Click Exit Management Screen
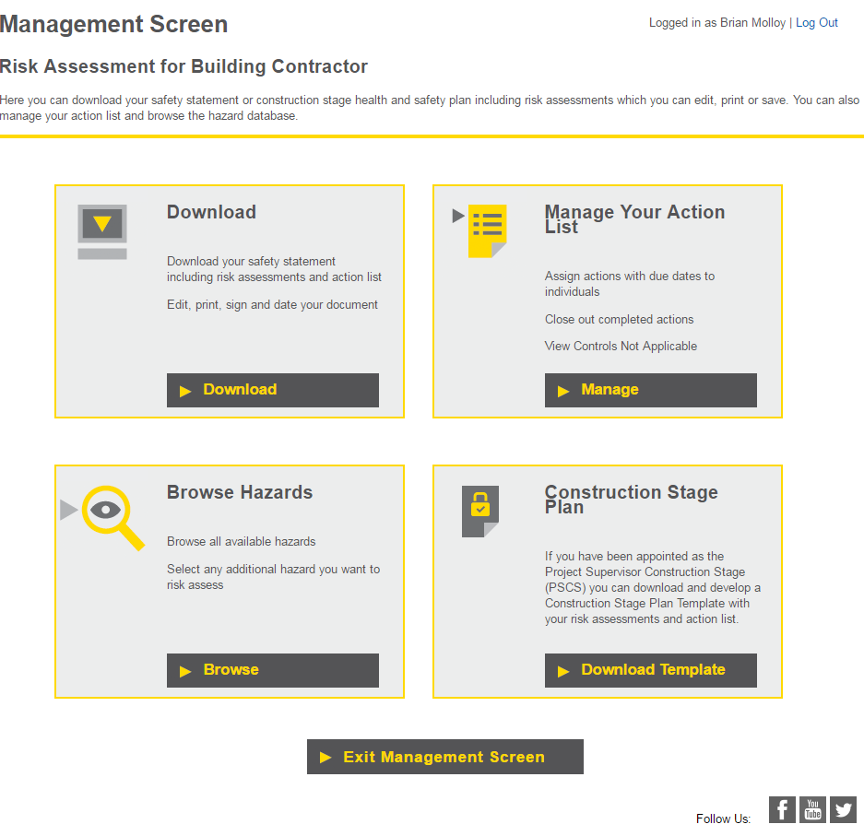 click(x=444, y=756)
